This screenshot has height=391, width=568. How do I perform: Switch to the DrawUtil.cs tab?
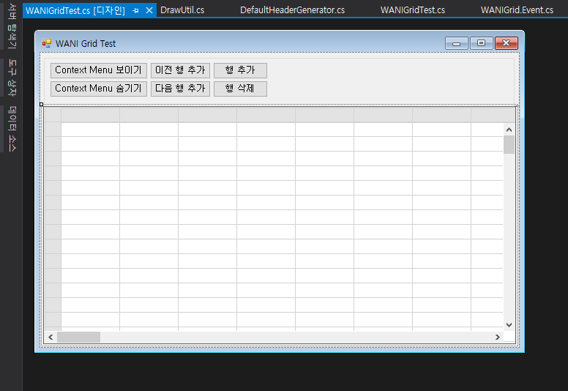pyautogui.click(x=182, y=10)
